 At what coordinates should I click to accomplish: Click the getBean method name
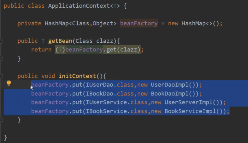60,41
